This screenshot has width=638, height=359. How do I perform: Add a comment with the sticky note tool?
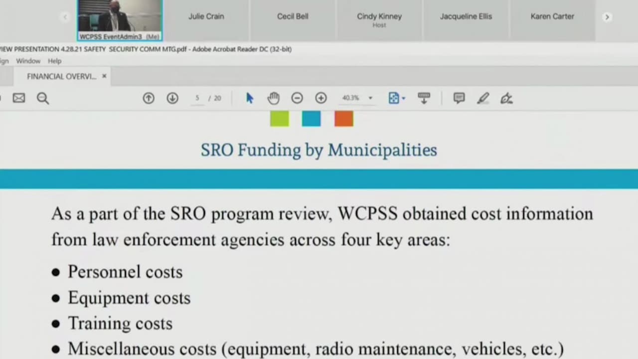(459, 98)
